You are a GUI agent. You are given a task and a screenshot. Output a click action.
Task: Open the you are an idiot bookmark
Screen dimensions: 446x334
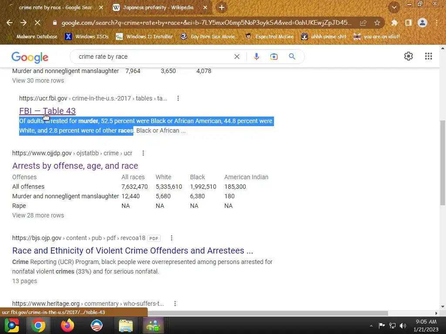pos(377,37)
